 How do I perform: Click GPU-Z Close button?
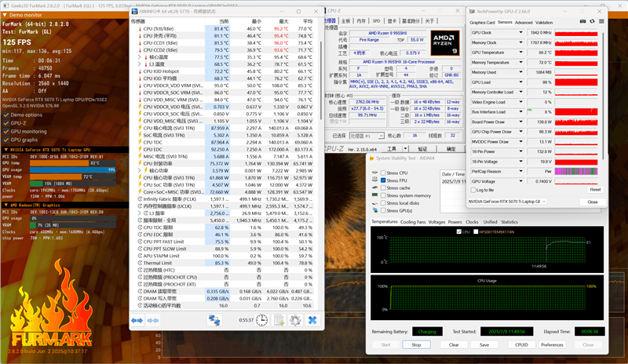[x=593, y=202]
